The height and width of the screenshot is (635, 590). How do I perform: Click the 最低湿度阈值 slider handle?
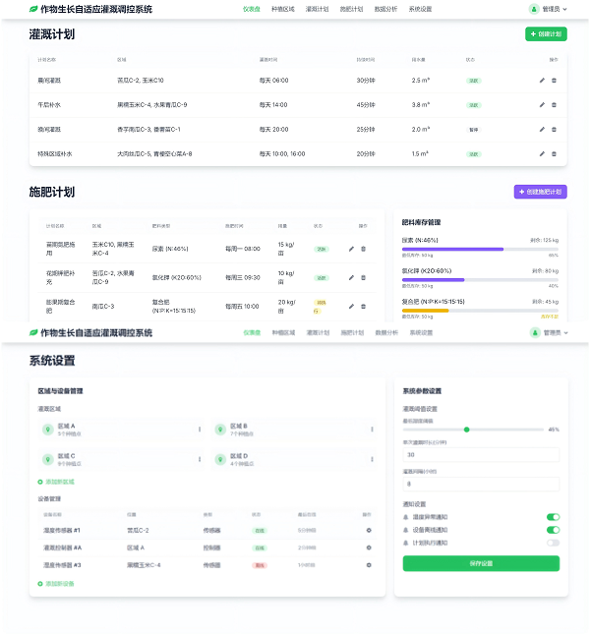click(467, 430)
